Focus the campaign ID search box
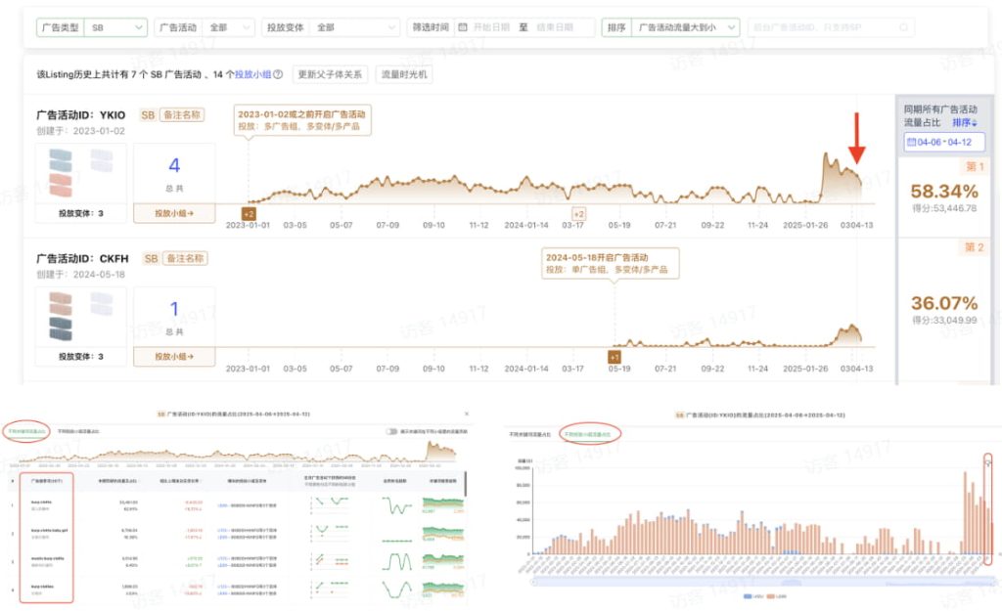The height and width of the screenshot is (611, 1002). coord(831,27)
